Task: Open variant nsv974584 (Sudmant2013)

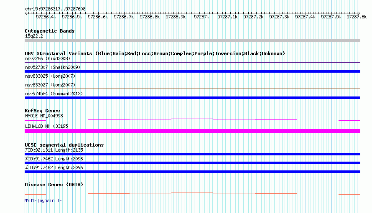Action: pos(54,94)
